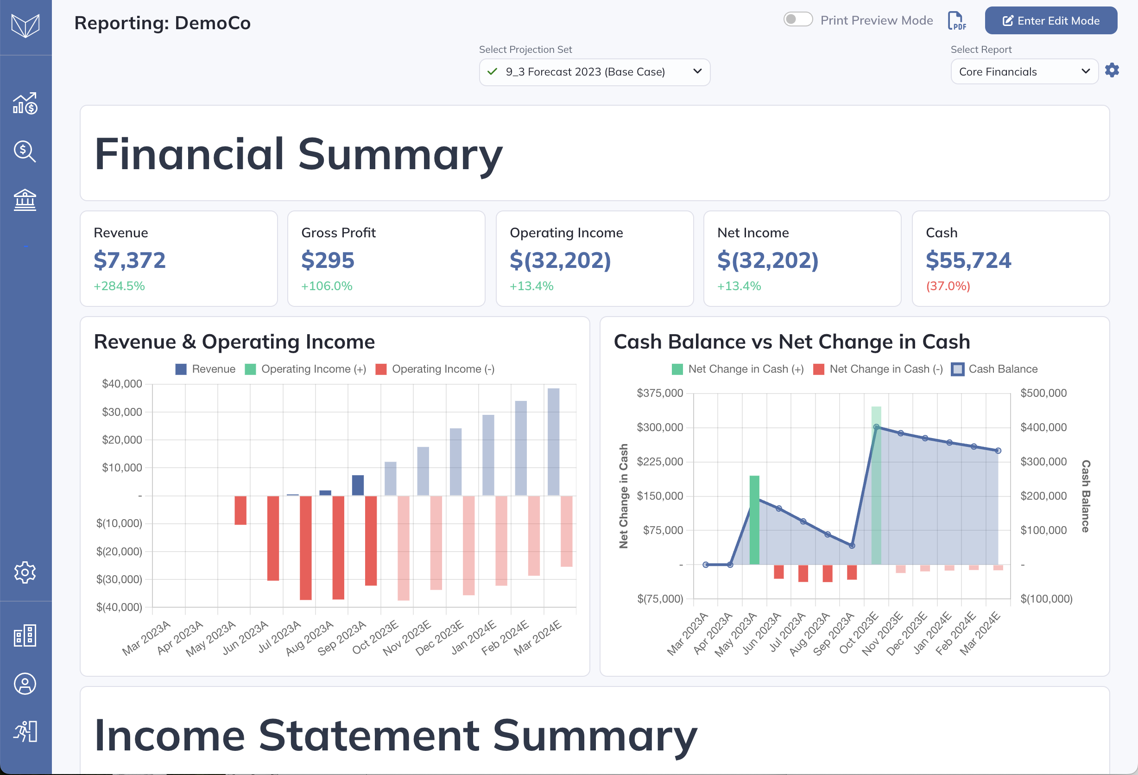Toggle Net Change in Cash (+) legend item
The image size is (1138, 775).
[738, 369]
